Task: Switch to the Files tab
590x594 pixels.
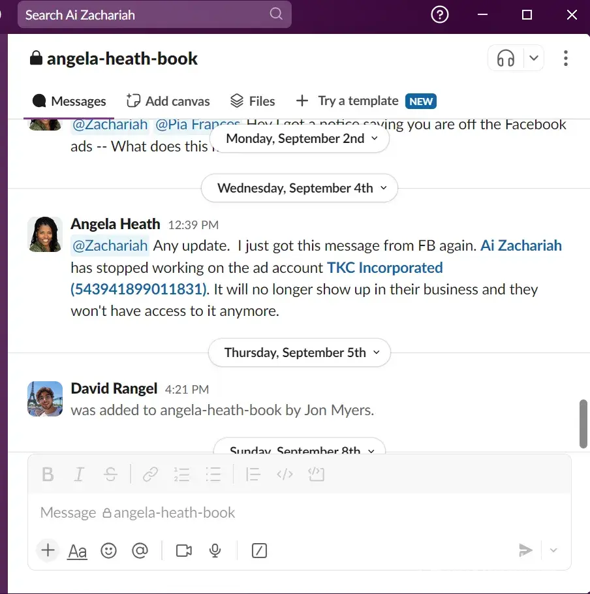Action: (253, 101)
